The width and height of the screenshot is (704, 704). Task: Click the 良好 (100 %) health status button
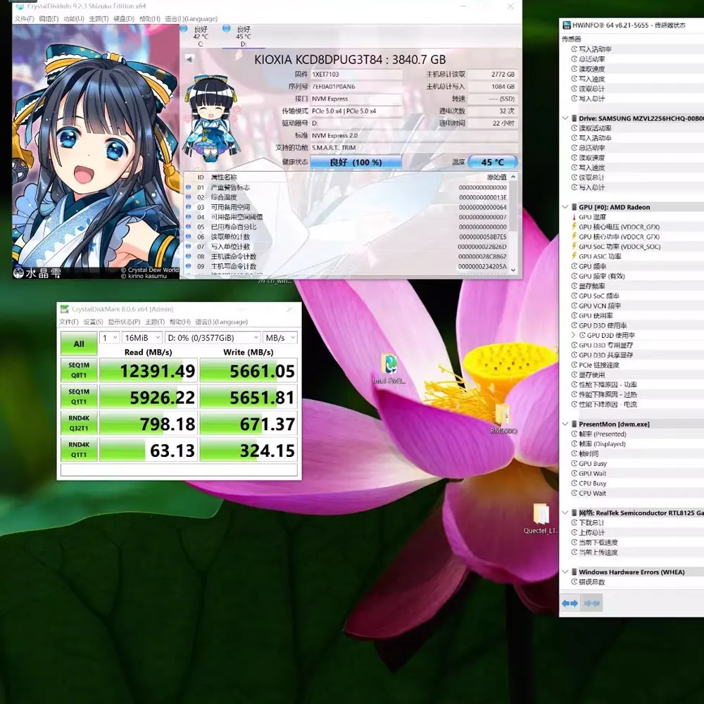coord(356,162)
